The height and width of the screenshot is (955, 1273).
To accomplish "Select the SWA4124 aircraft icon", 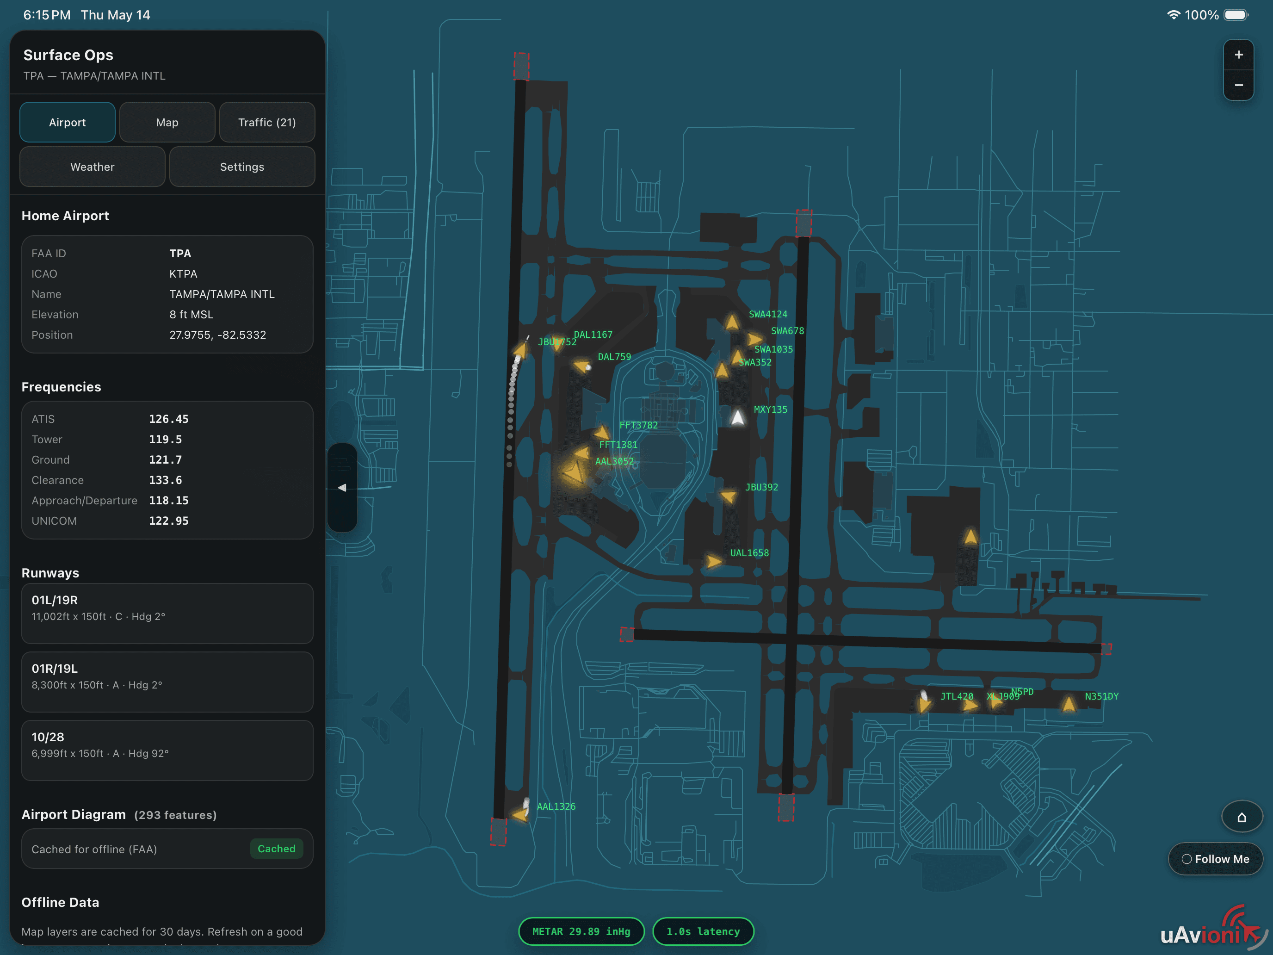I will click(732, 322).
